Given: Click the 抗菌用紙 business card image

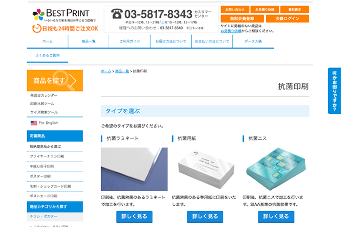Looking at the screenshot, I should pyautogui.click(x=205, y=169).
